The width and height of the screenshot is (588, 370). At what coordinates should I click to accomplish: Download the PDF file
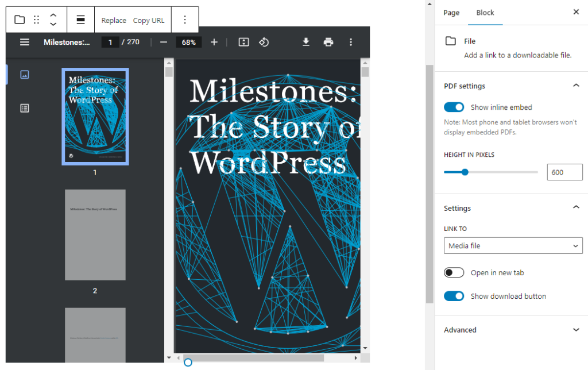coord(306,42)
